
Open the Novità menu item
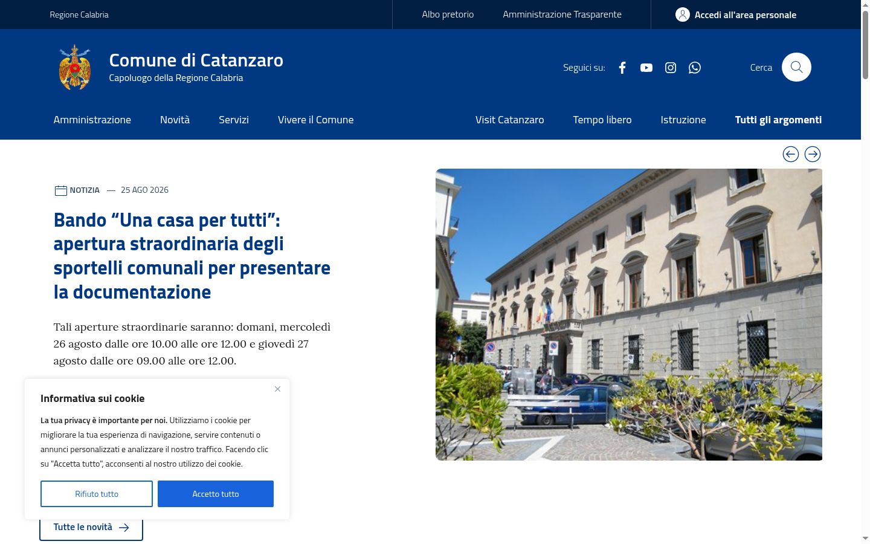[x=175, y=120]
